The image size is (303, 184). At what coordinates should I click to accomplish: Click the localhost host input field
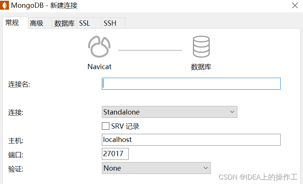pyautogui.click(x=191, y=140)
